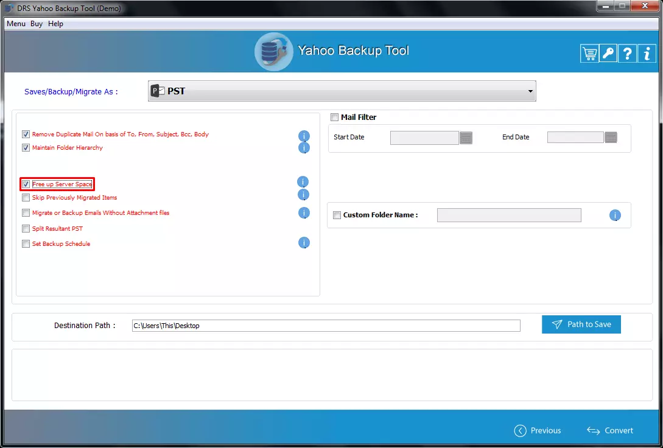Open the Start Date calendar picker
663x448 pixels.
(466, 138)
